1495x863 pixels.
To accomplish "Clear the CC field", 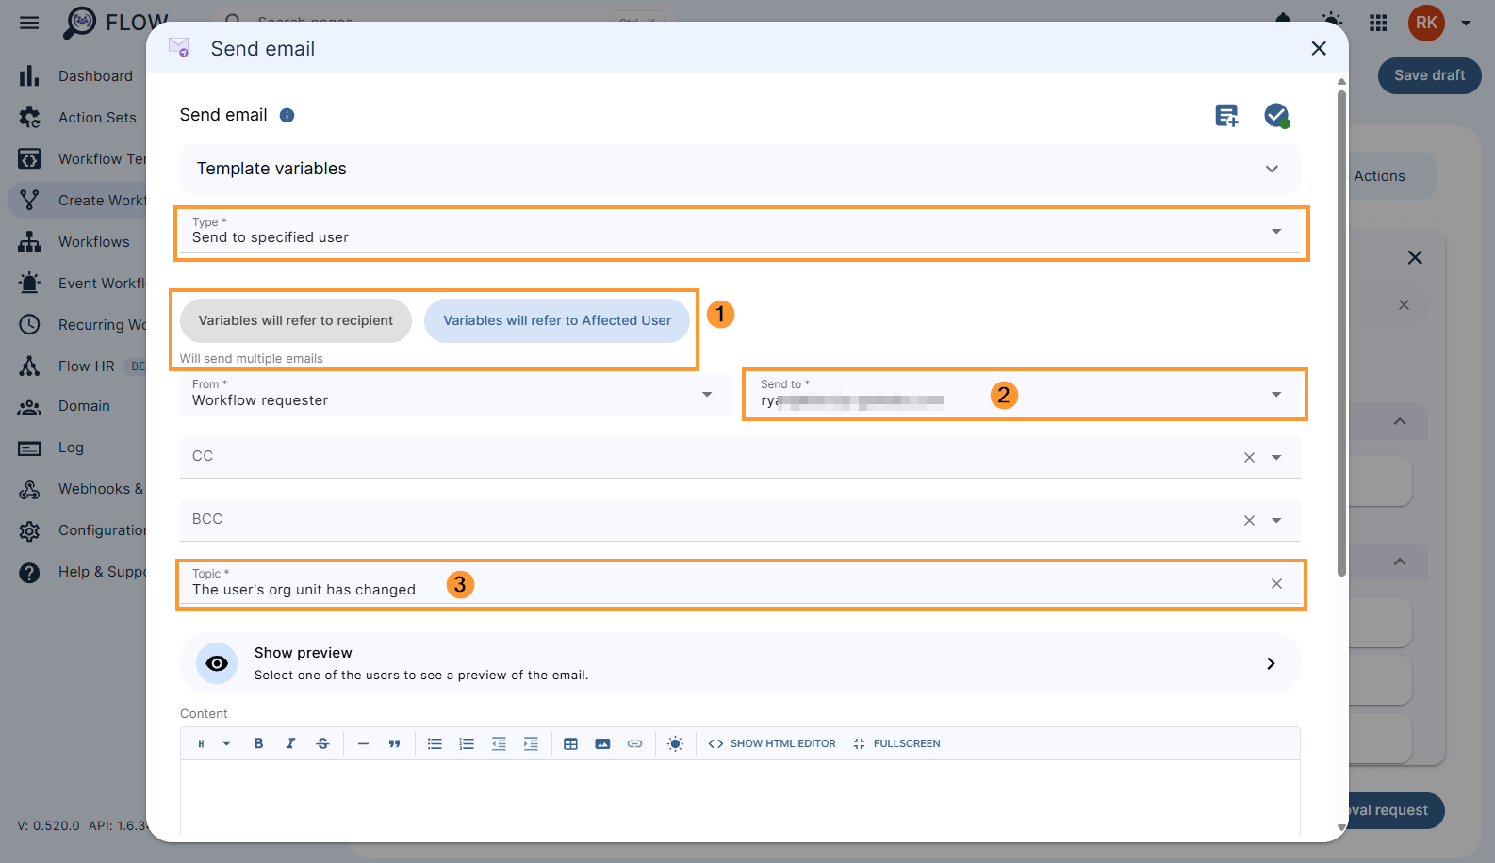I will coord(1249,457).
